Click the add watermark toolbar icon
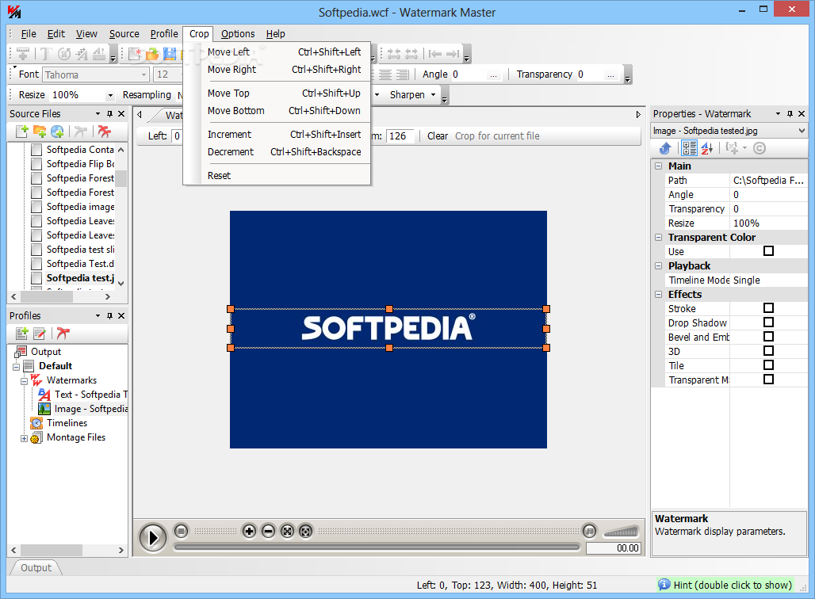The width and height of the screenshot is (815, 599). (x=23, y=54)
